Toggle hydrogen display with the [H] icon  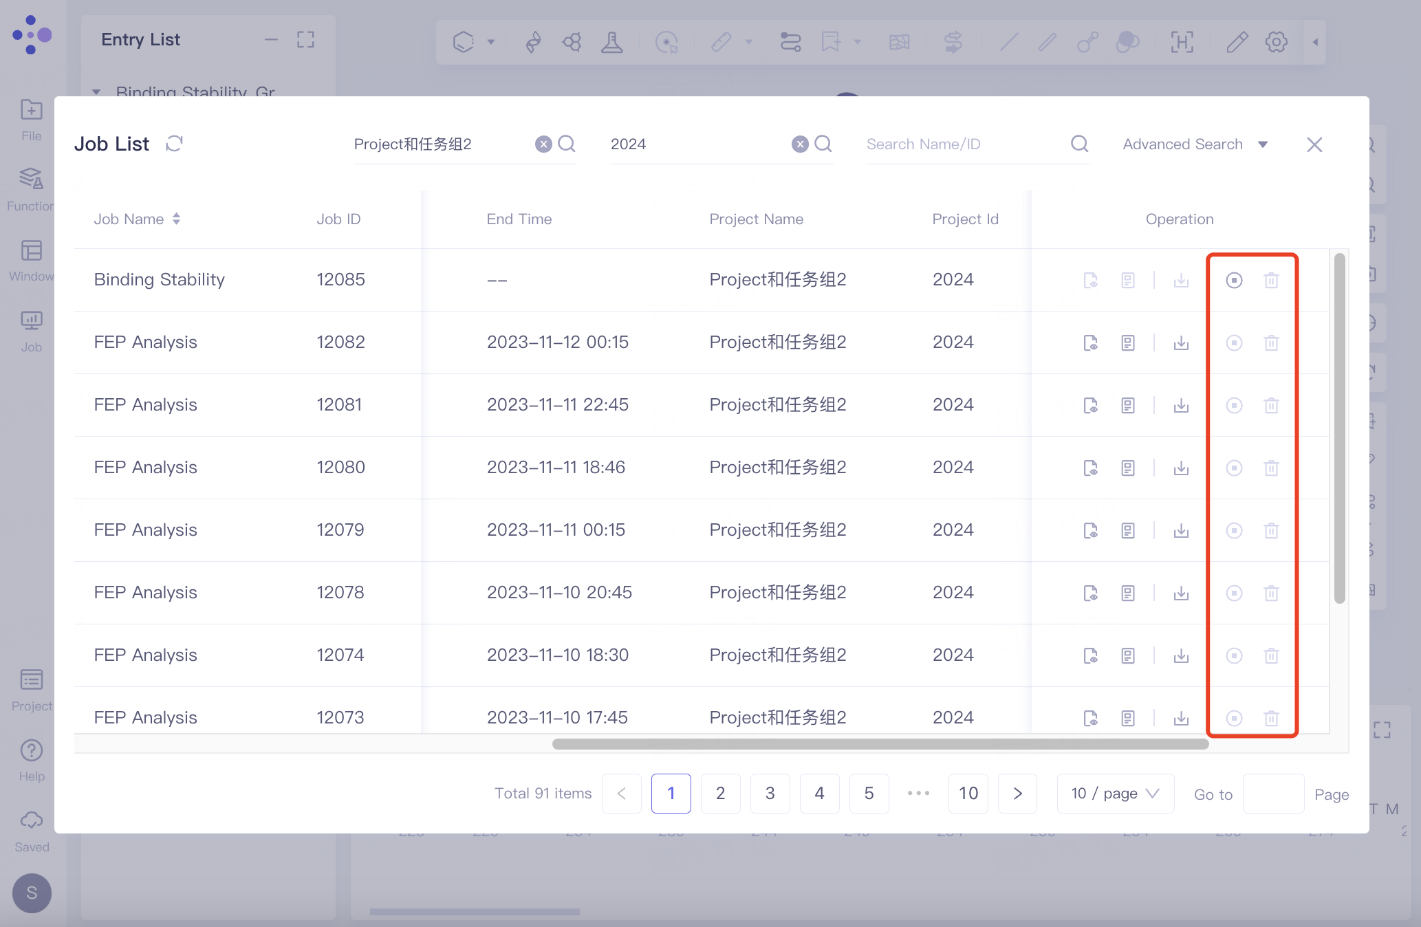click(1181, 42)
